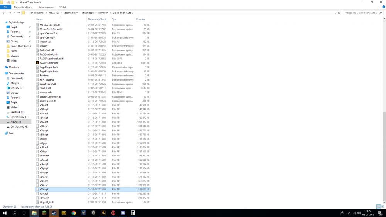Open the Narzędzia główne ribbon tab
The height and width of the screenshot is (217, 386).
pos(23,7)
